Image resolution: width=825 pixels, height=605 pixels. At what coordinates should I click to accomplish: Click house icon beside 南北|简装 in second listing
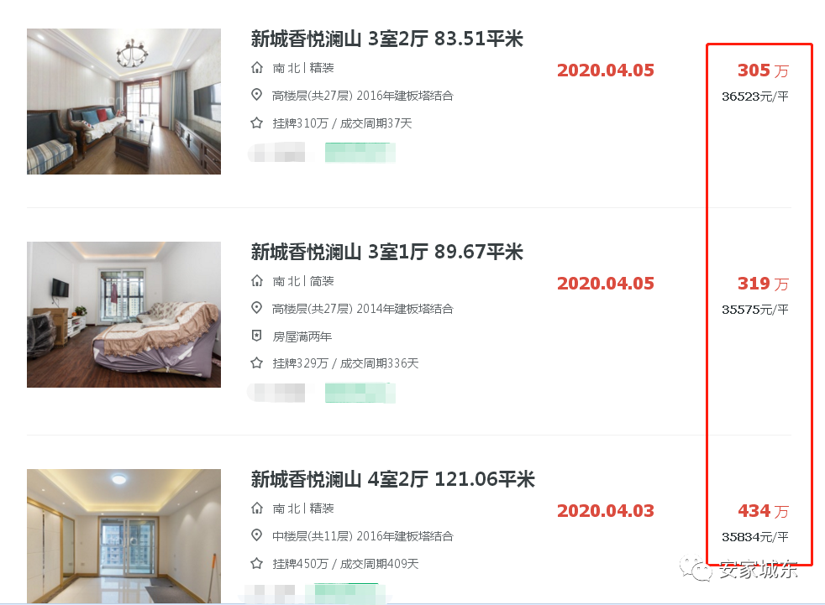(x=257, y=281)
